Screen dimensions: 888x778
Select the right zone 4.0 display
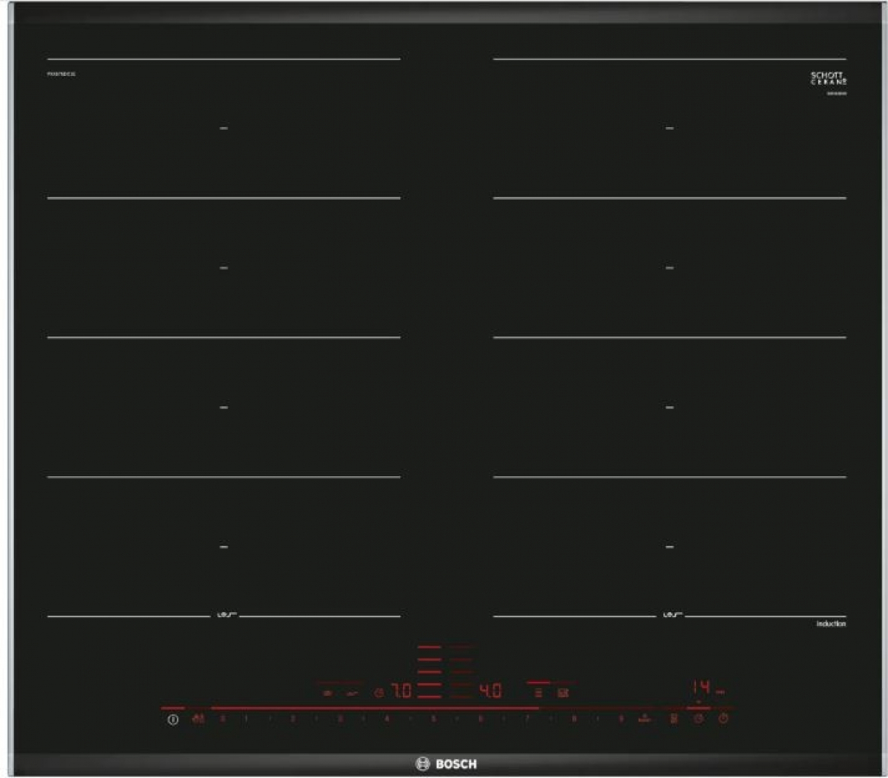click(490, 692)
